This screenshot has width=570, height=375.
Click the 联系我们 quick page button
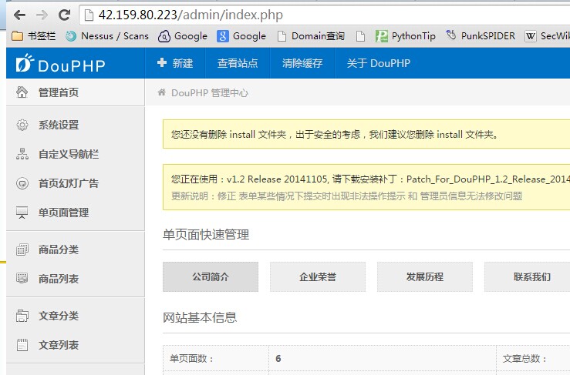tap(527, 277)
